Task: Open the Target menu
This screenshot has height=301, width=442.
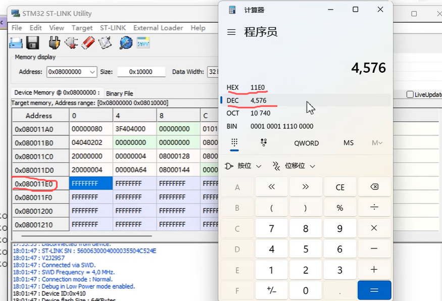Action: pos(82,28)
